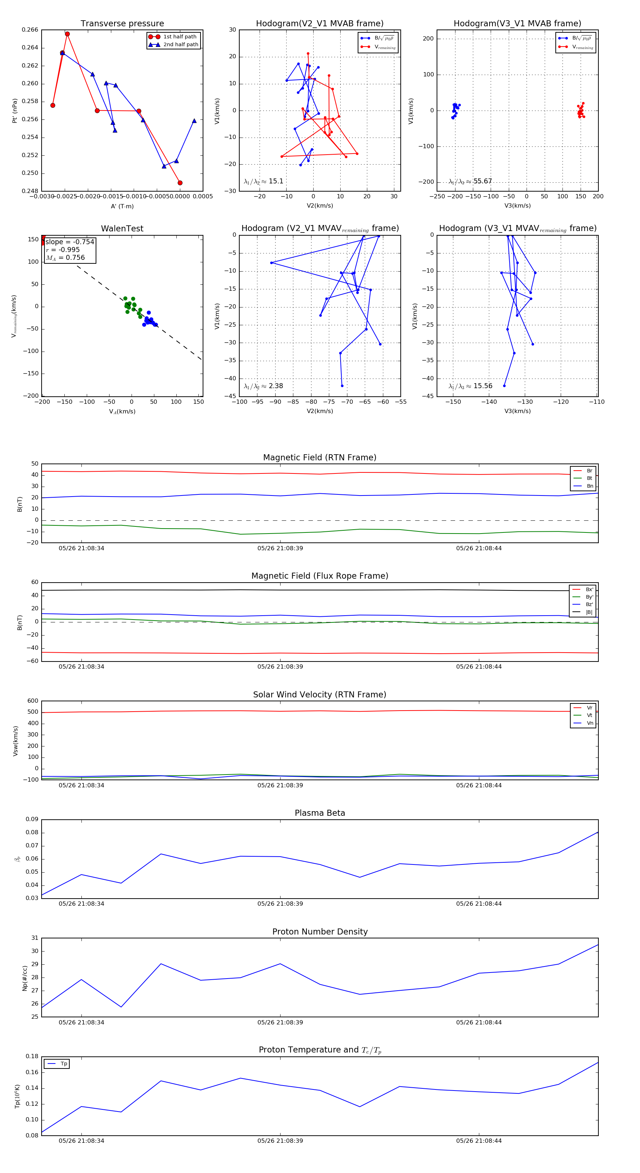Select the By' legend entry
Viewport: 640px width, 1173px height.
click(x=583, y=597)
